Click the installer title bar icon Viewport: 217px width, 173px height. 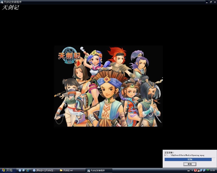pos(2,2)
